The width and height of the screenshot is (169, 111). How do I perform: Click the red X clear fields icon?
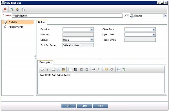pyautogui.click(x=5, y=9)
